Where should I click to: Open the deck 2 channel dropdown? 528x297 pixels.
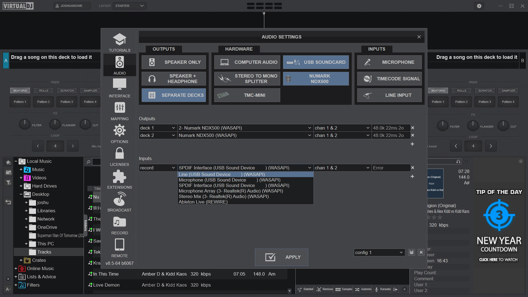pos(342,135)
